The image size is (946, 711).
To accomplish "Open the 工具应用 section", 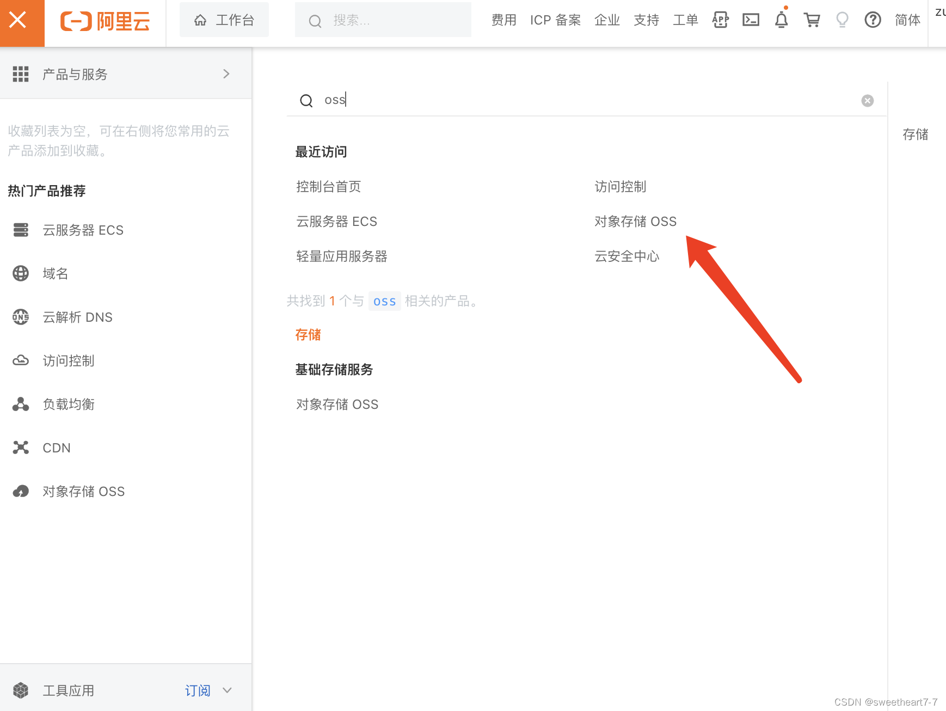I will tap(69, 691).
